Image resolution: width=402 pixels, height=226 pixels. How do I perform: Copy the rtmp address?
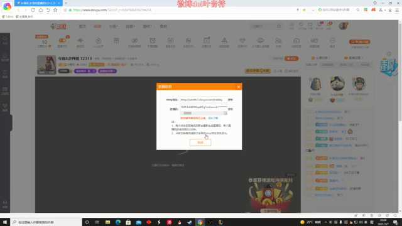(231, 100)
